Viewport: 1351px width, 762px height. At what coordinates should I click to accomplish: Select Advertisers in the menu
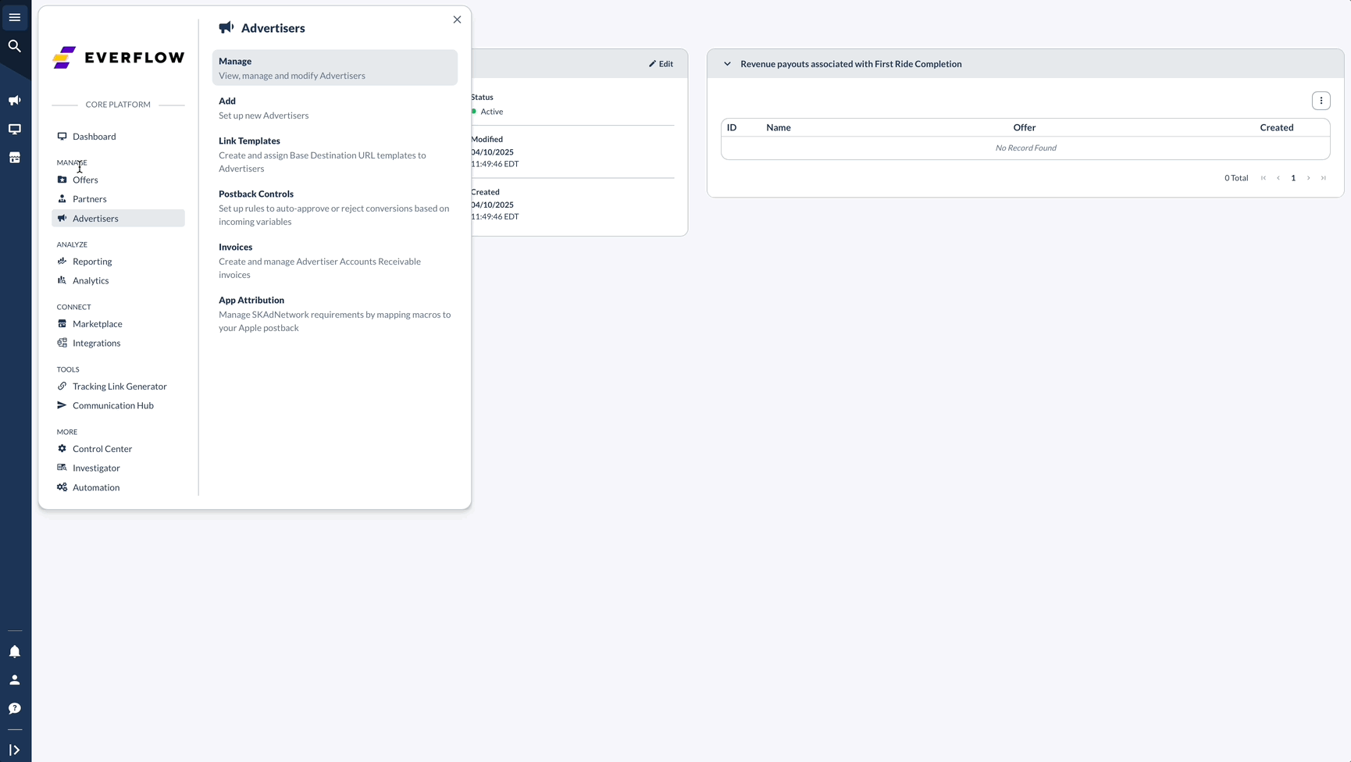(118, 219)
